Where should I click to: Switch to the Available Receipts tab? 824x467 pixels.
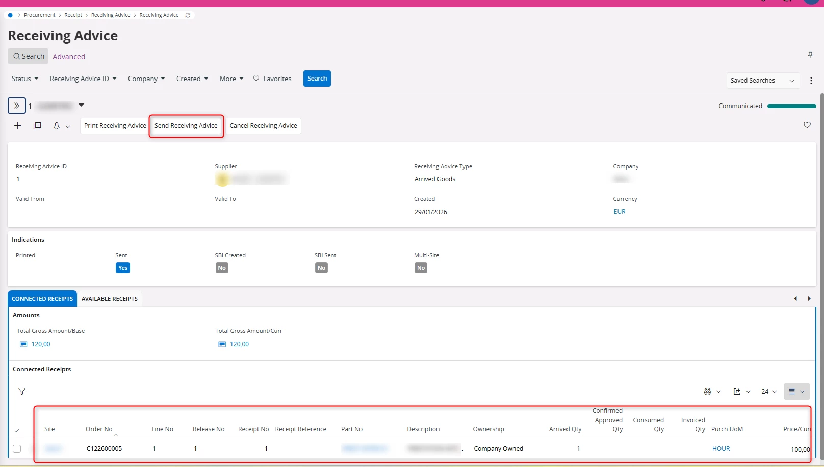[110, 299]
